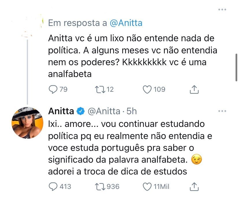Like the tweet with 109 likes

(147, 89)
